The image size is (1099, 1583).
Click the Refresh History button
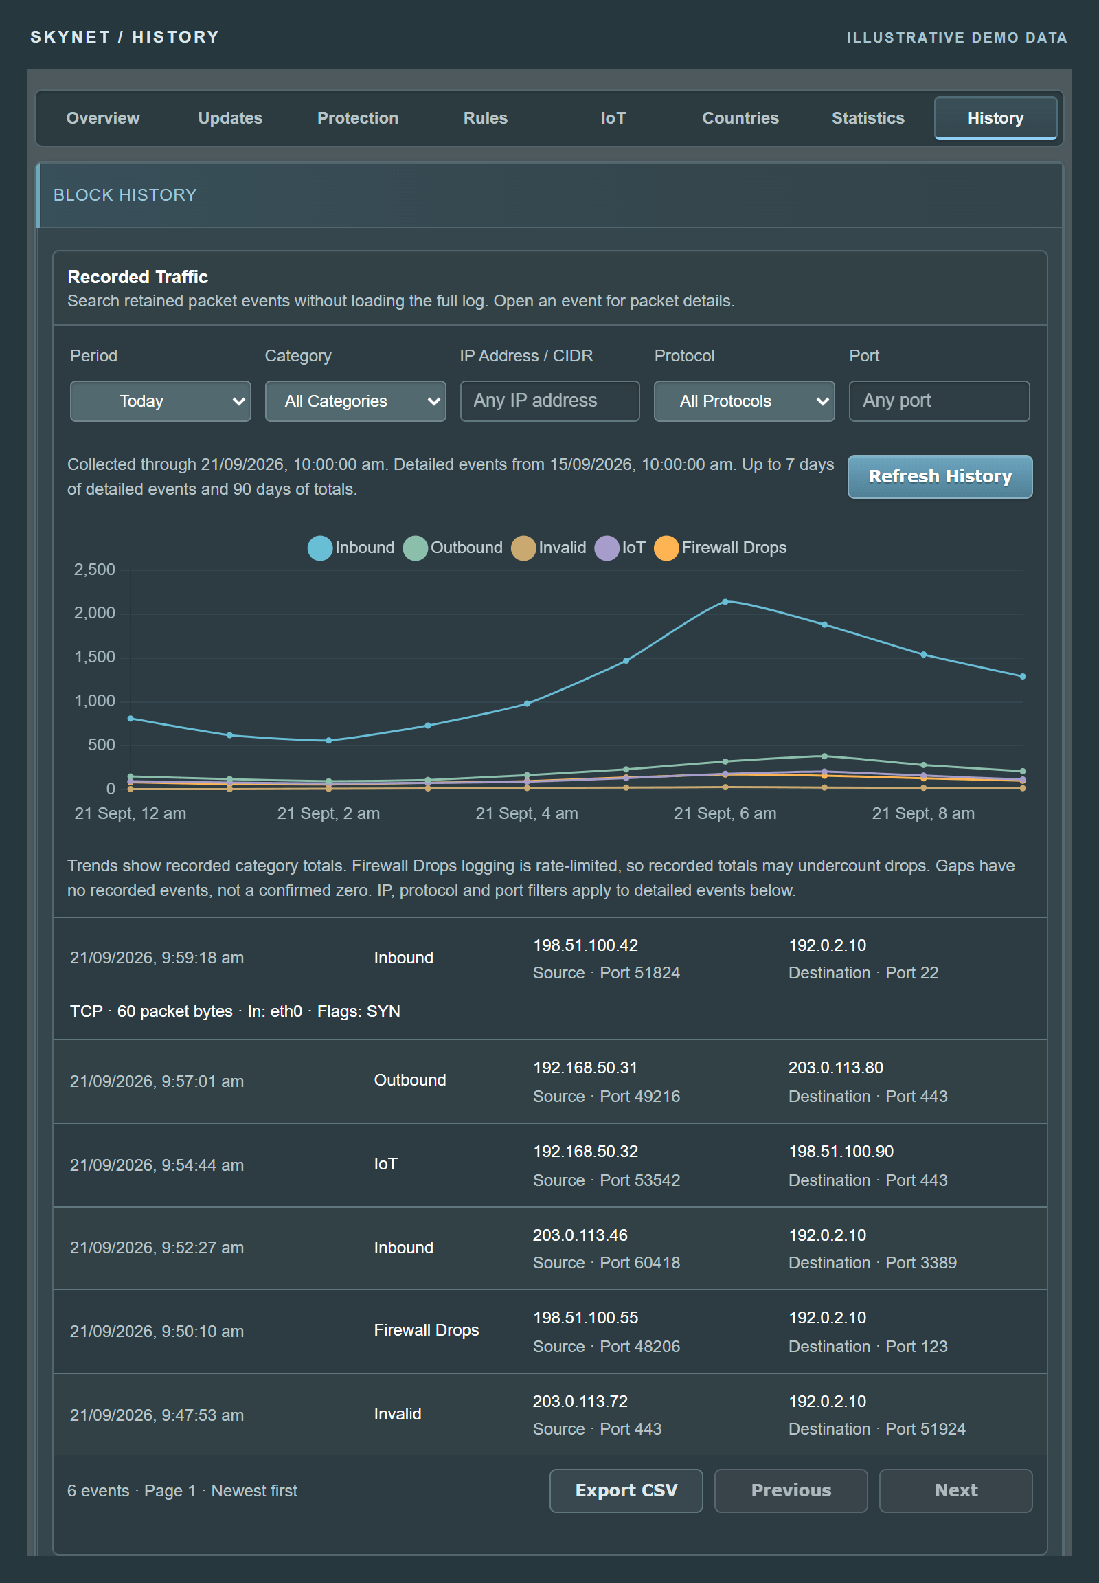click(939, 476)
